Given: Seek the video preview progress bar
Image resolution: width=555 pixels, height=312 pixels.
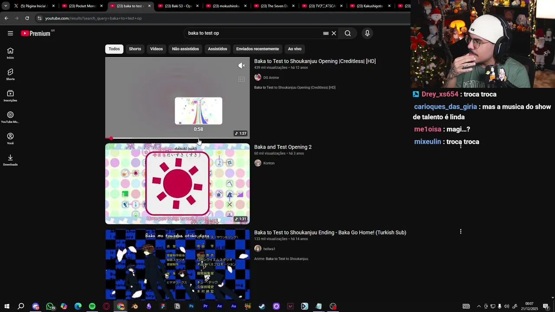Looking at the screenshot, I should point(177,138).
